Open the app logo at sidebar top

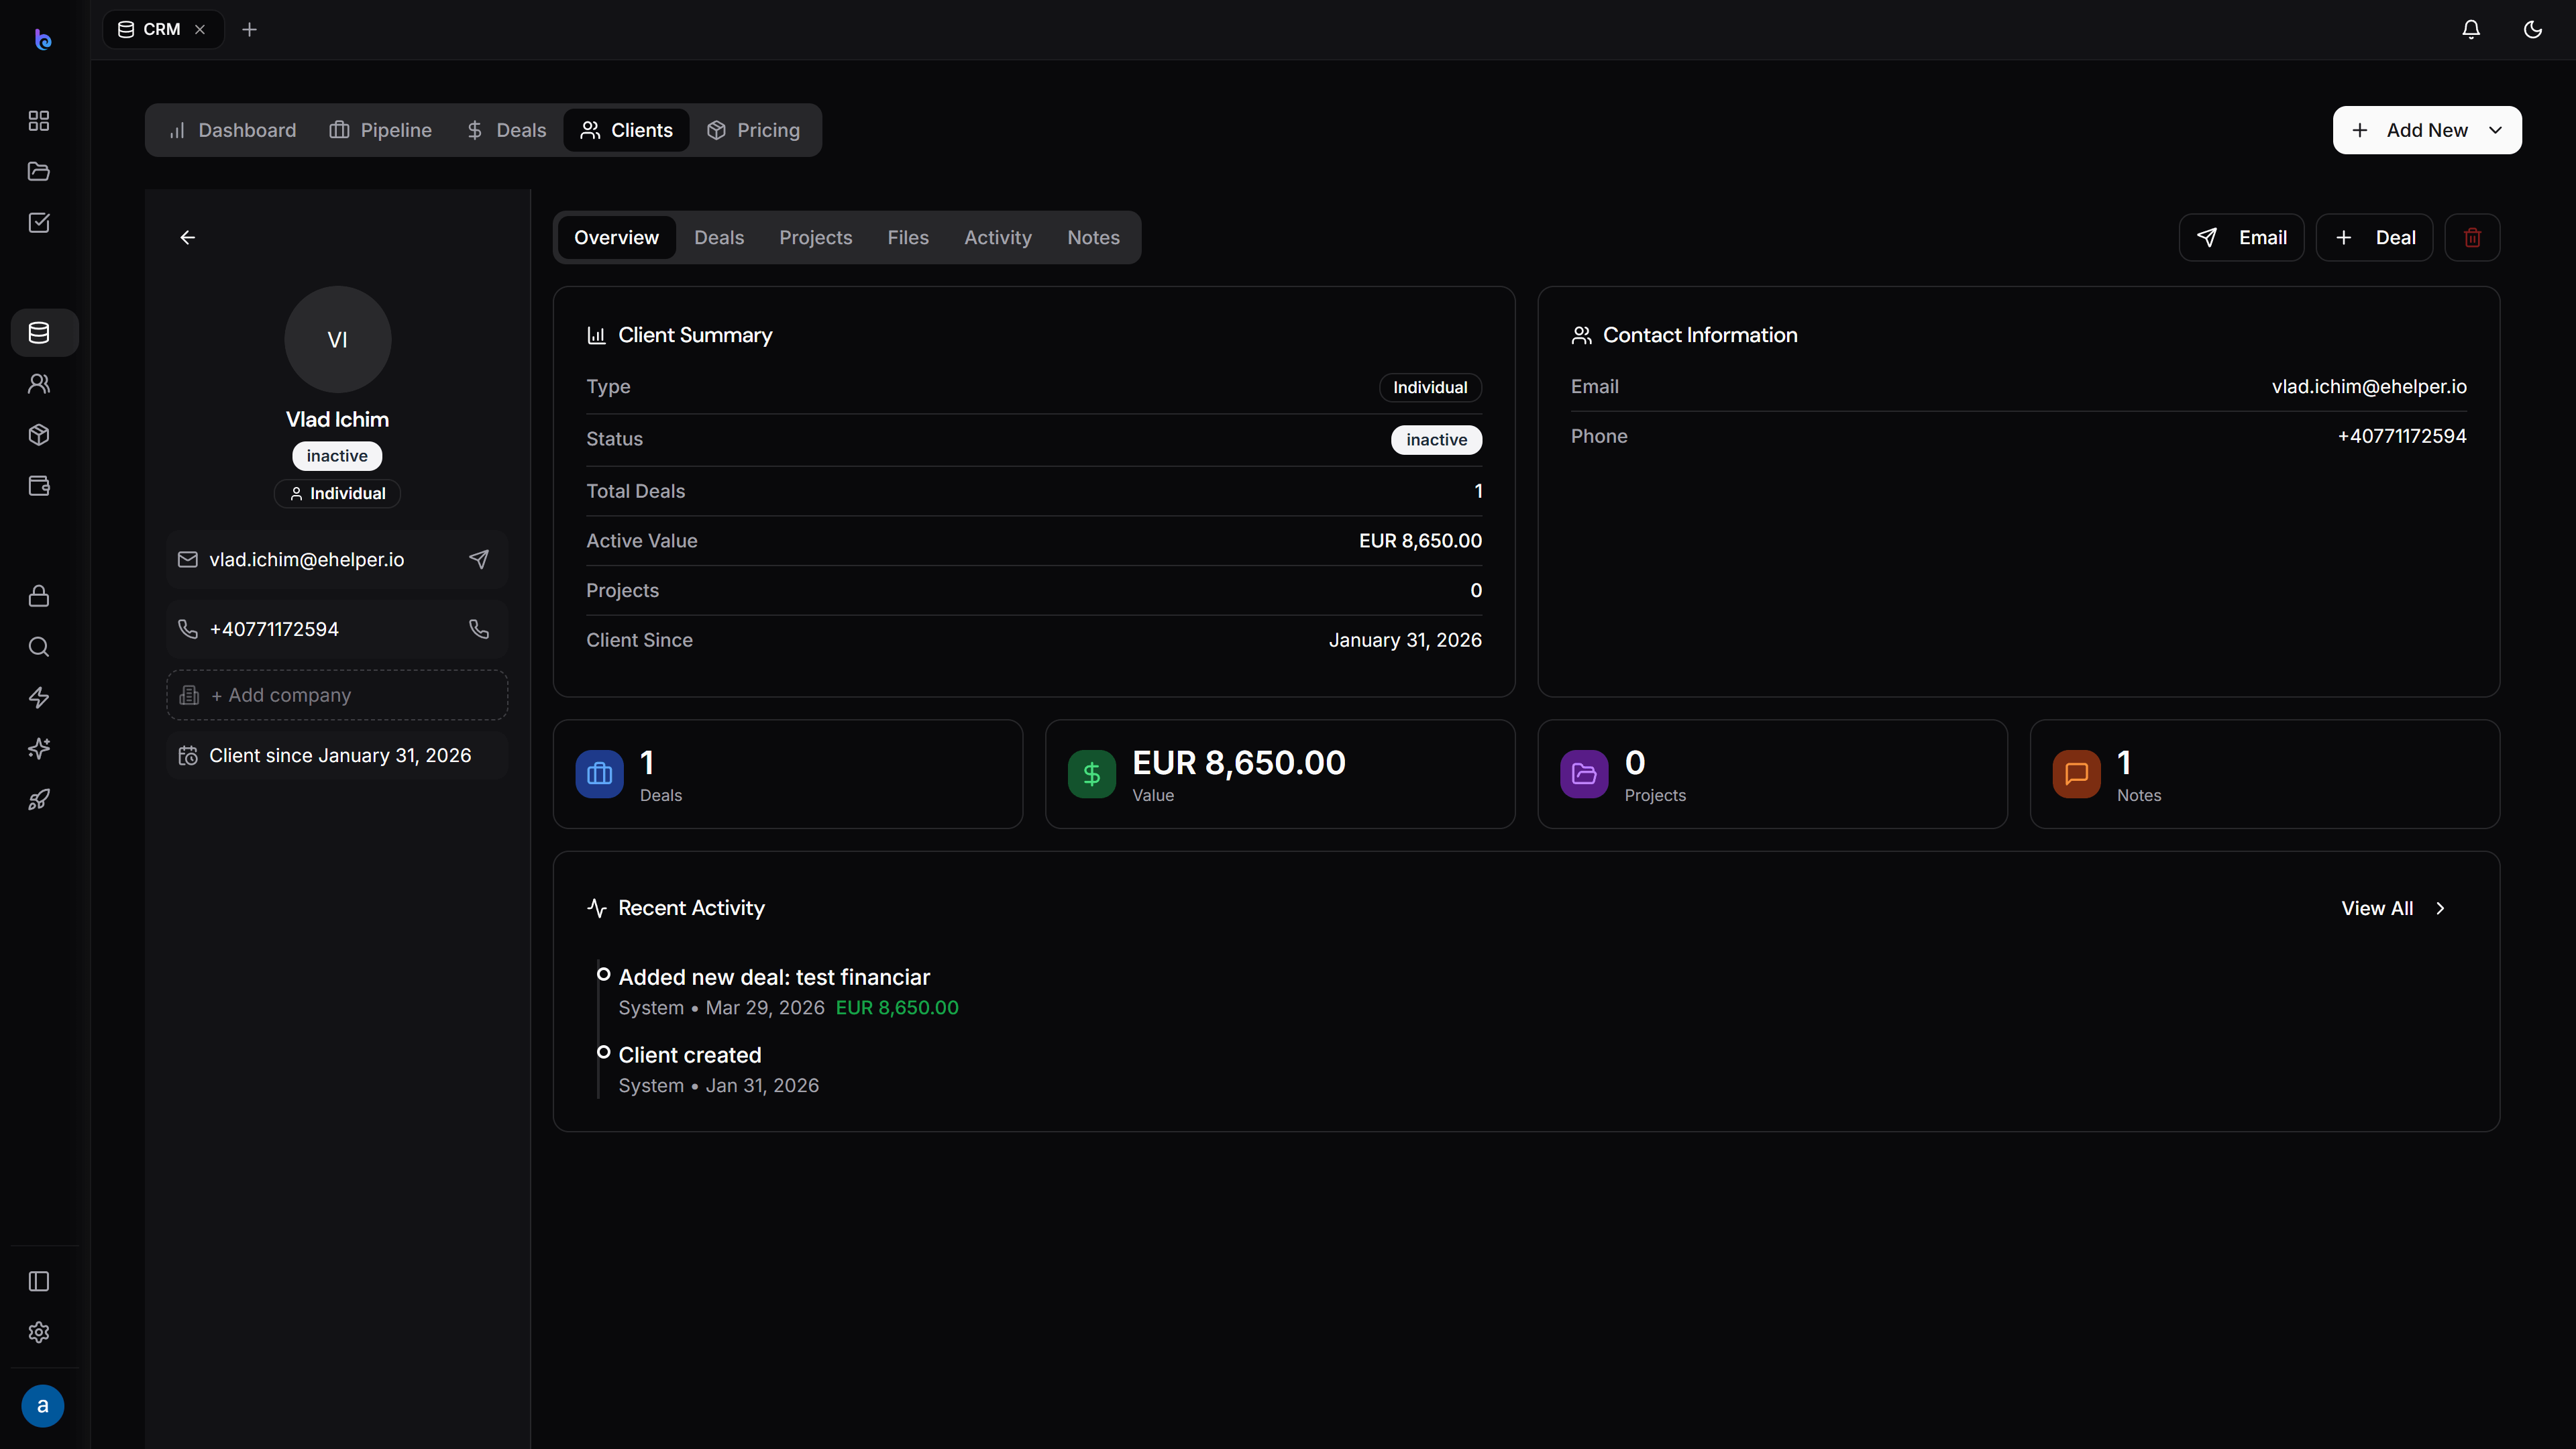point(42,39)
